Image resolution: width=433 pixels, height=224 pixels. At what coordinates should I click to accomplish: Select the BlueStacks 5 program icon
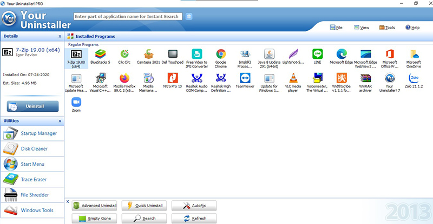[x=100, y=54]
